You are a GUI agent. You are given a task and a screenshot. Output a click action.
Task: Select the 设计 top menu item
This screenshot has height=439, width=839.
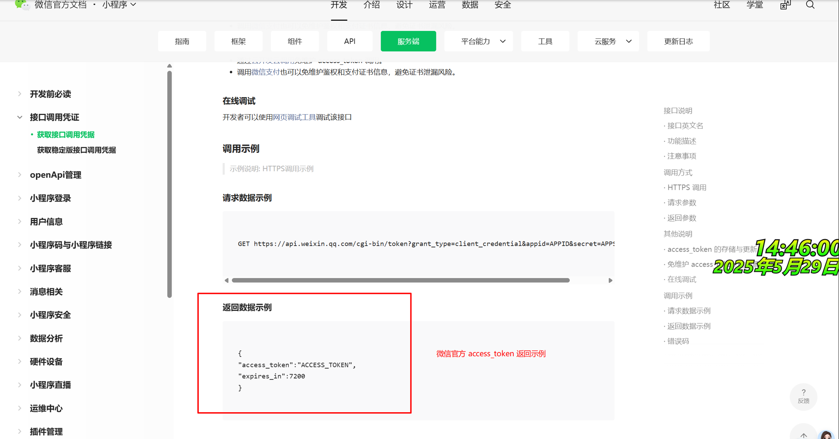404,5
